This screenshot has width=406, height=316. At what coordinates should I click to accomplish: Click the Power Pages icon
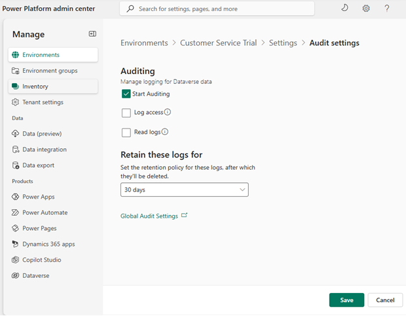pyautogui.click(x=15, y=228)
